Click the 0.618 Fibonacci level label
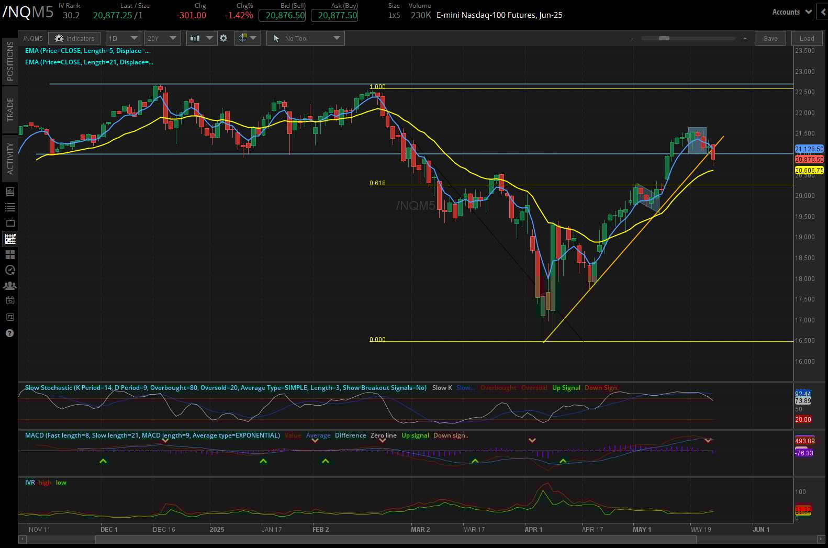828x548 pixels. (377, 183)
